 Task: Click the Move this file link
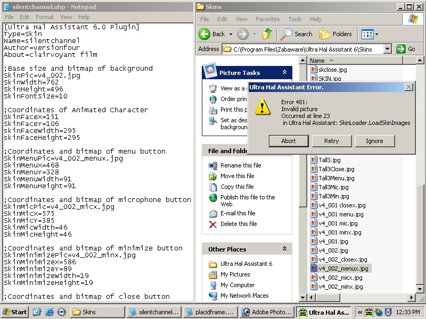tap(237, 176)
